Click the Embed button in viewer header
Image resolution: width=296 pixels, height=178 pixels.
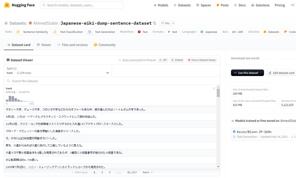click(x=177, y=60)
